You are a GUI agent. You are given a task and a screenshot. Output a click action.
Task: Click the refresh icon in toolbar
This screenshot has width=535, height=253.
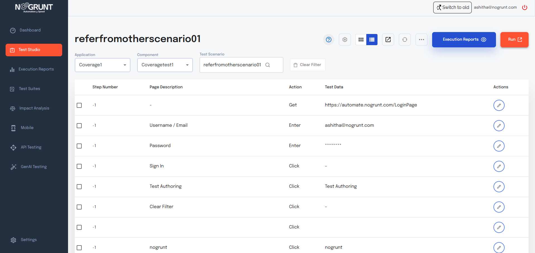(405, 40)
